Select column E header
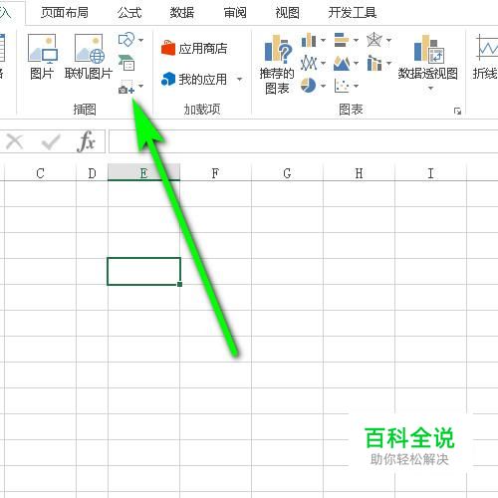 (x=143, y=173)
